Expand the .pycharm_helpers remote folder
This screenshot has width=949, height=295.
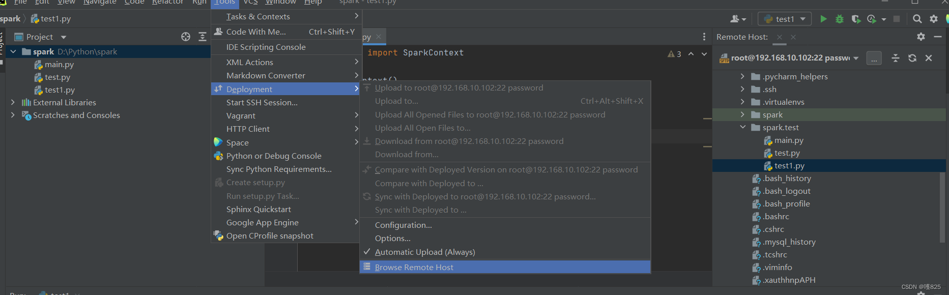pos(742,76)
